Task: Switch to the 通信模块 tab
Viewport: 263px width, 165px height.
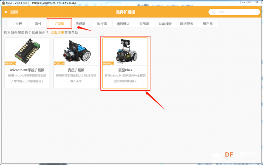Action: point(123,24)
